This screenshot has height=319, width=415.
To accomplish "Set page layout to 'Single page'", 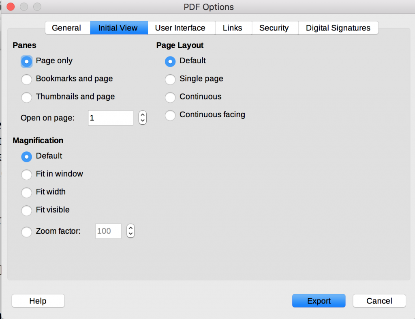I will point(170,79).
